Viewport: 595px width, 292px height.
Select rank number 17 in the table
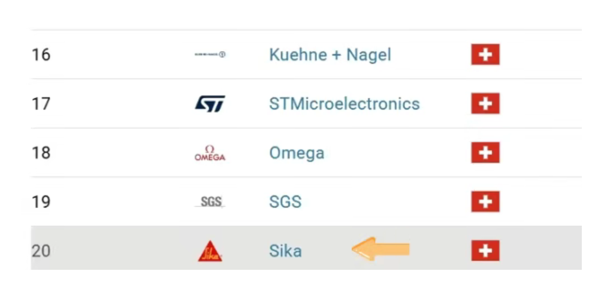41,104
